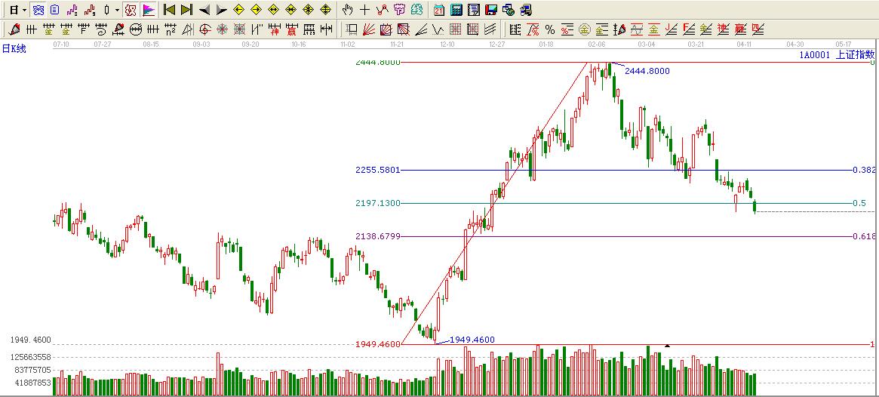This screenshot has height=397, width=879.
Task: Toggle the blue chart view button
Action: click(38, 10)
